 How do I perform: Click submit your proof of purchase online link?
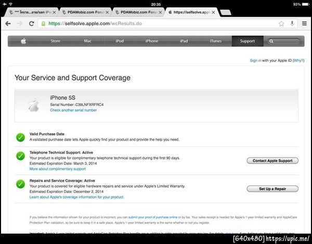point(153,217)
